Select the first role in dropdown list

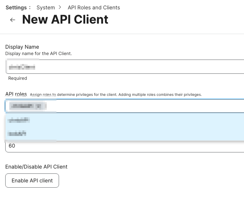[19, 120]
